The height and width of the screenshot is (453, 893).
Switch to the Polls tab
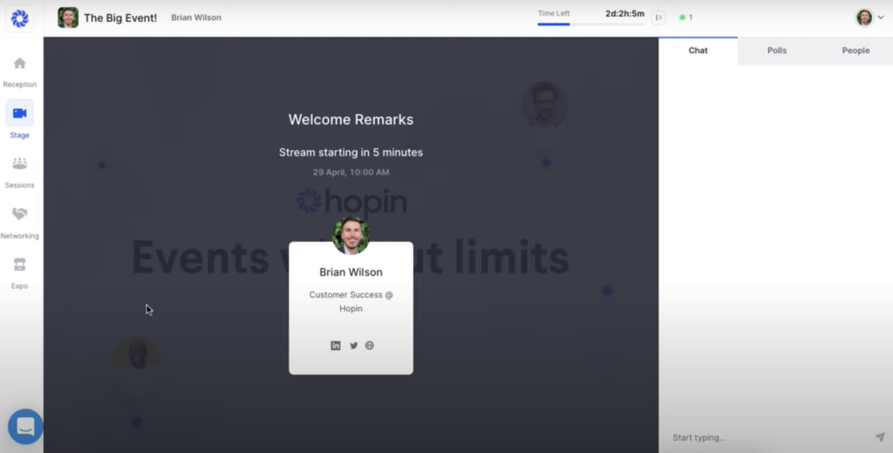tap(777, 51)
